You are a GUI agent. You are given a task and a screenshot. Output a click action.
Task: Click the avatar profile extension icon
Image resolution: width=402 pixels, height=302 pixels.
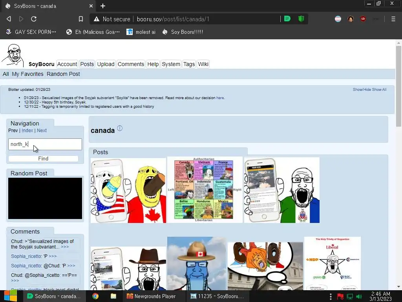[351, 19]
